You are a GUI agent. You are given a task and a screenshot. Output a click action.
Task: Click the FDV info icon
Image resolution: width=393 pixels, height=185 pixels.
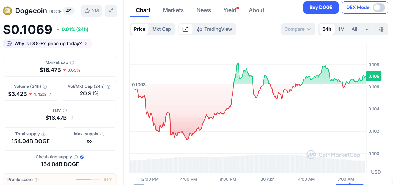point(65,110)
